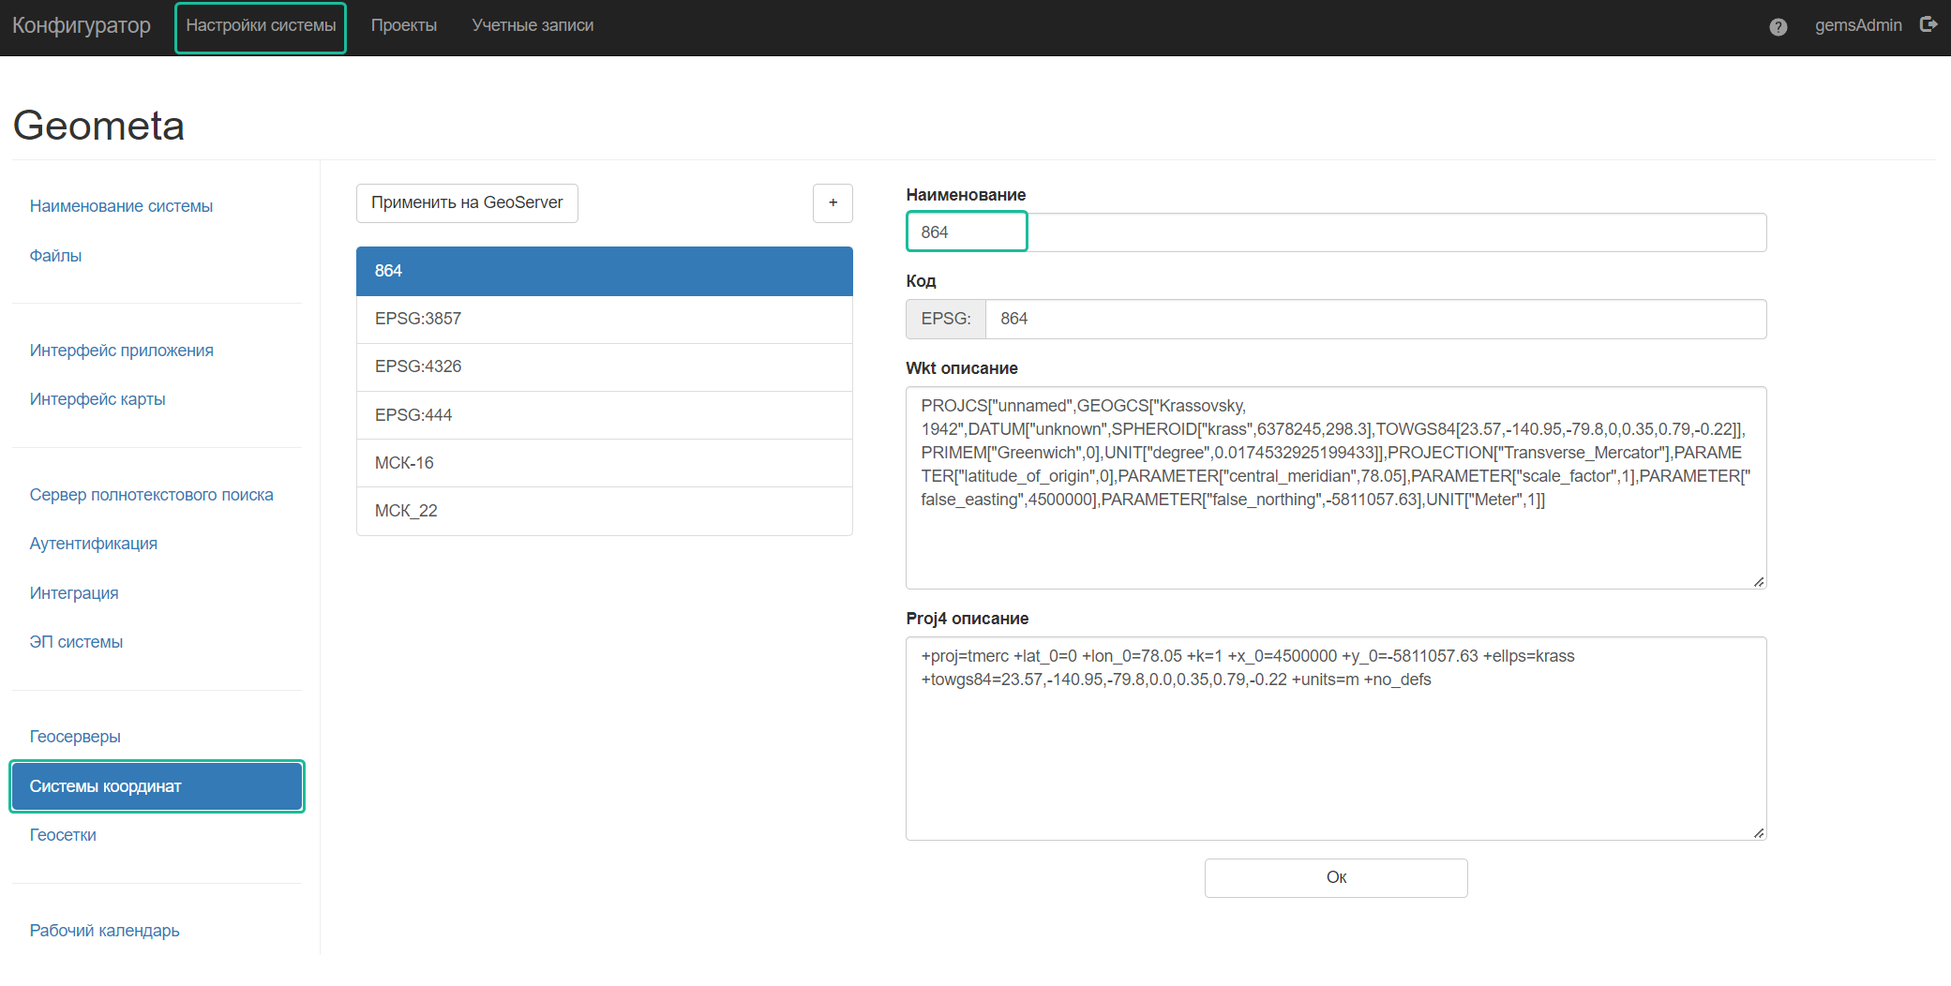This screenshot has width=1951, height=986.
Task: Select EPSG:444 in the list
Action: (605, 415)
